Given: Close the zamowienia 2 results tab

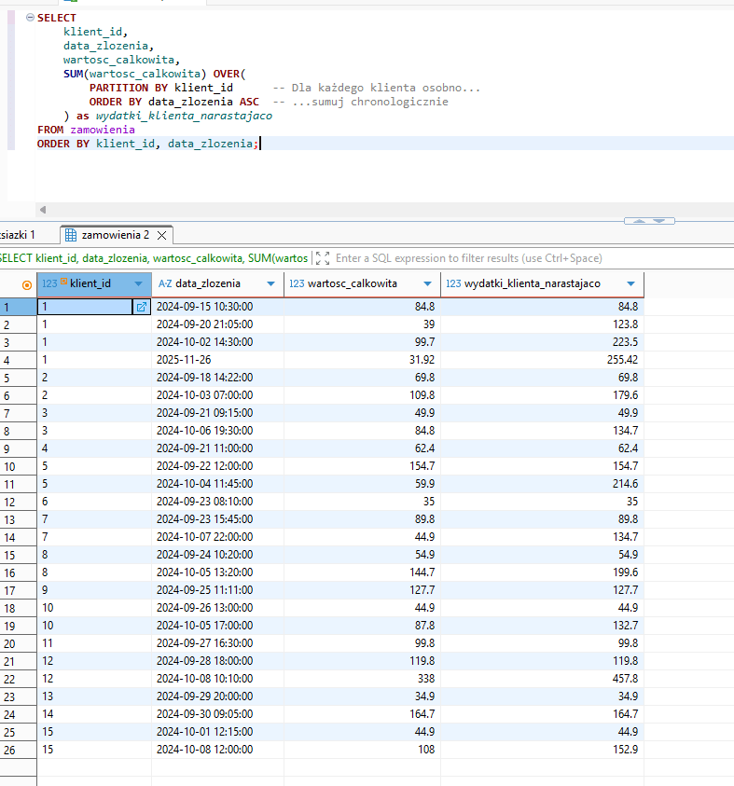Looking at the screenshot, I should tap(162, 236).
